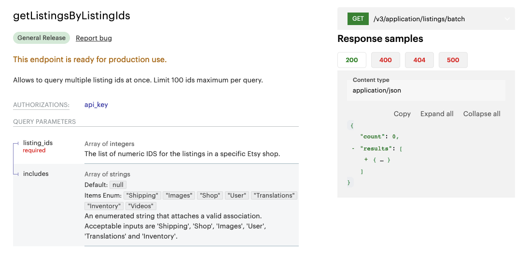Click the getListingsByListingIds heading

(x=71, y=16)
